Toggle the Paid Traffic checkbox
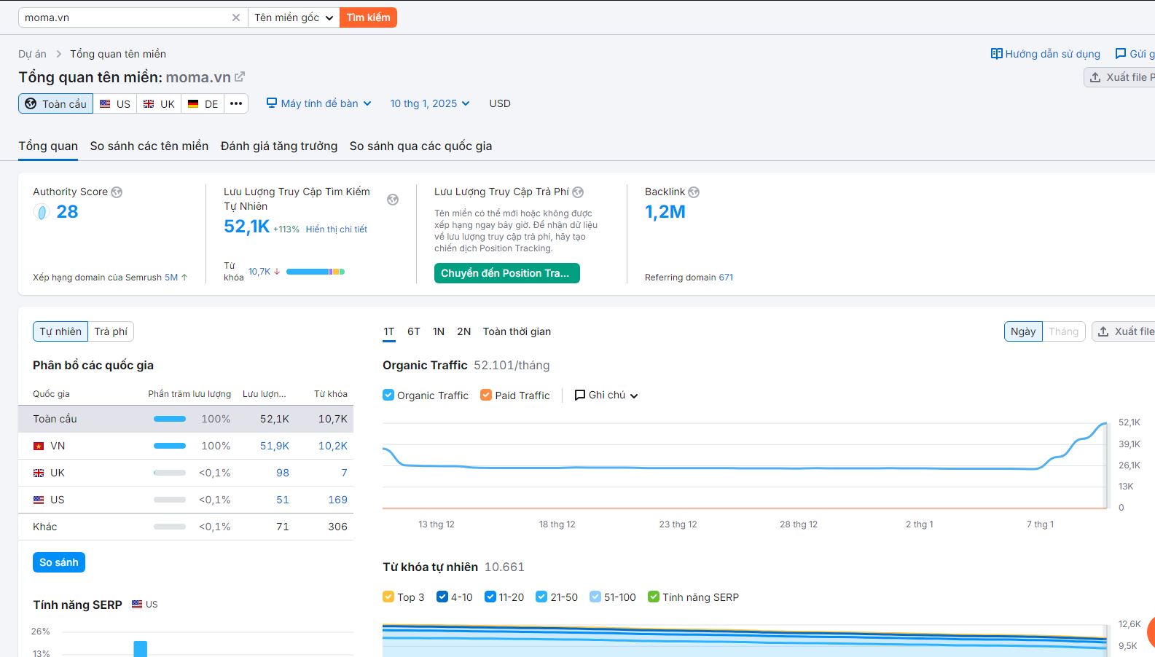 [486, 395]
